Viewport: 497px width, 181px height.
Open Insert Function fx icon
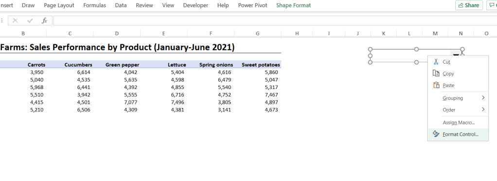click(x=44, y=21)
